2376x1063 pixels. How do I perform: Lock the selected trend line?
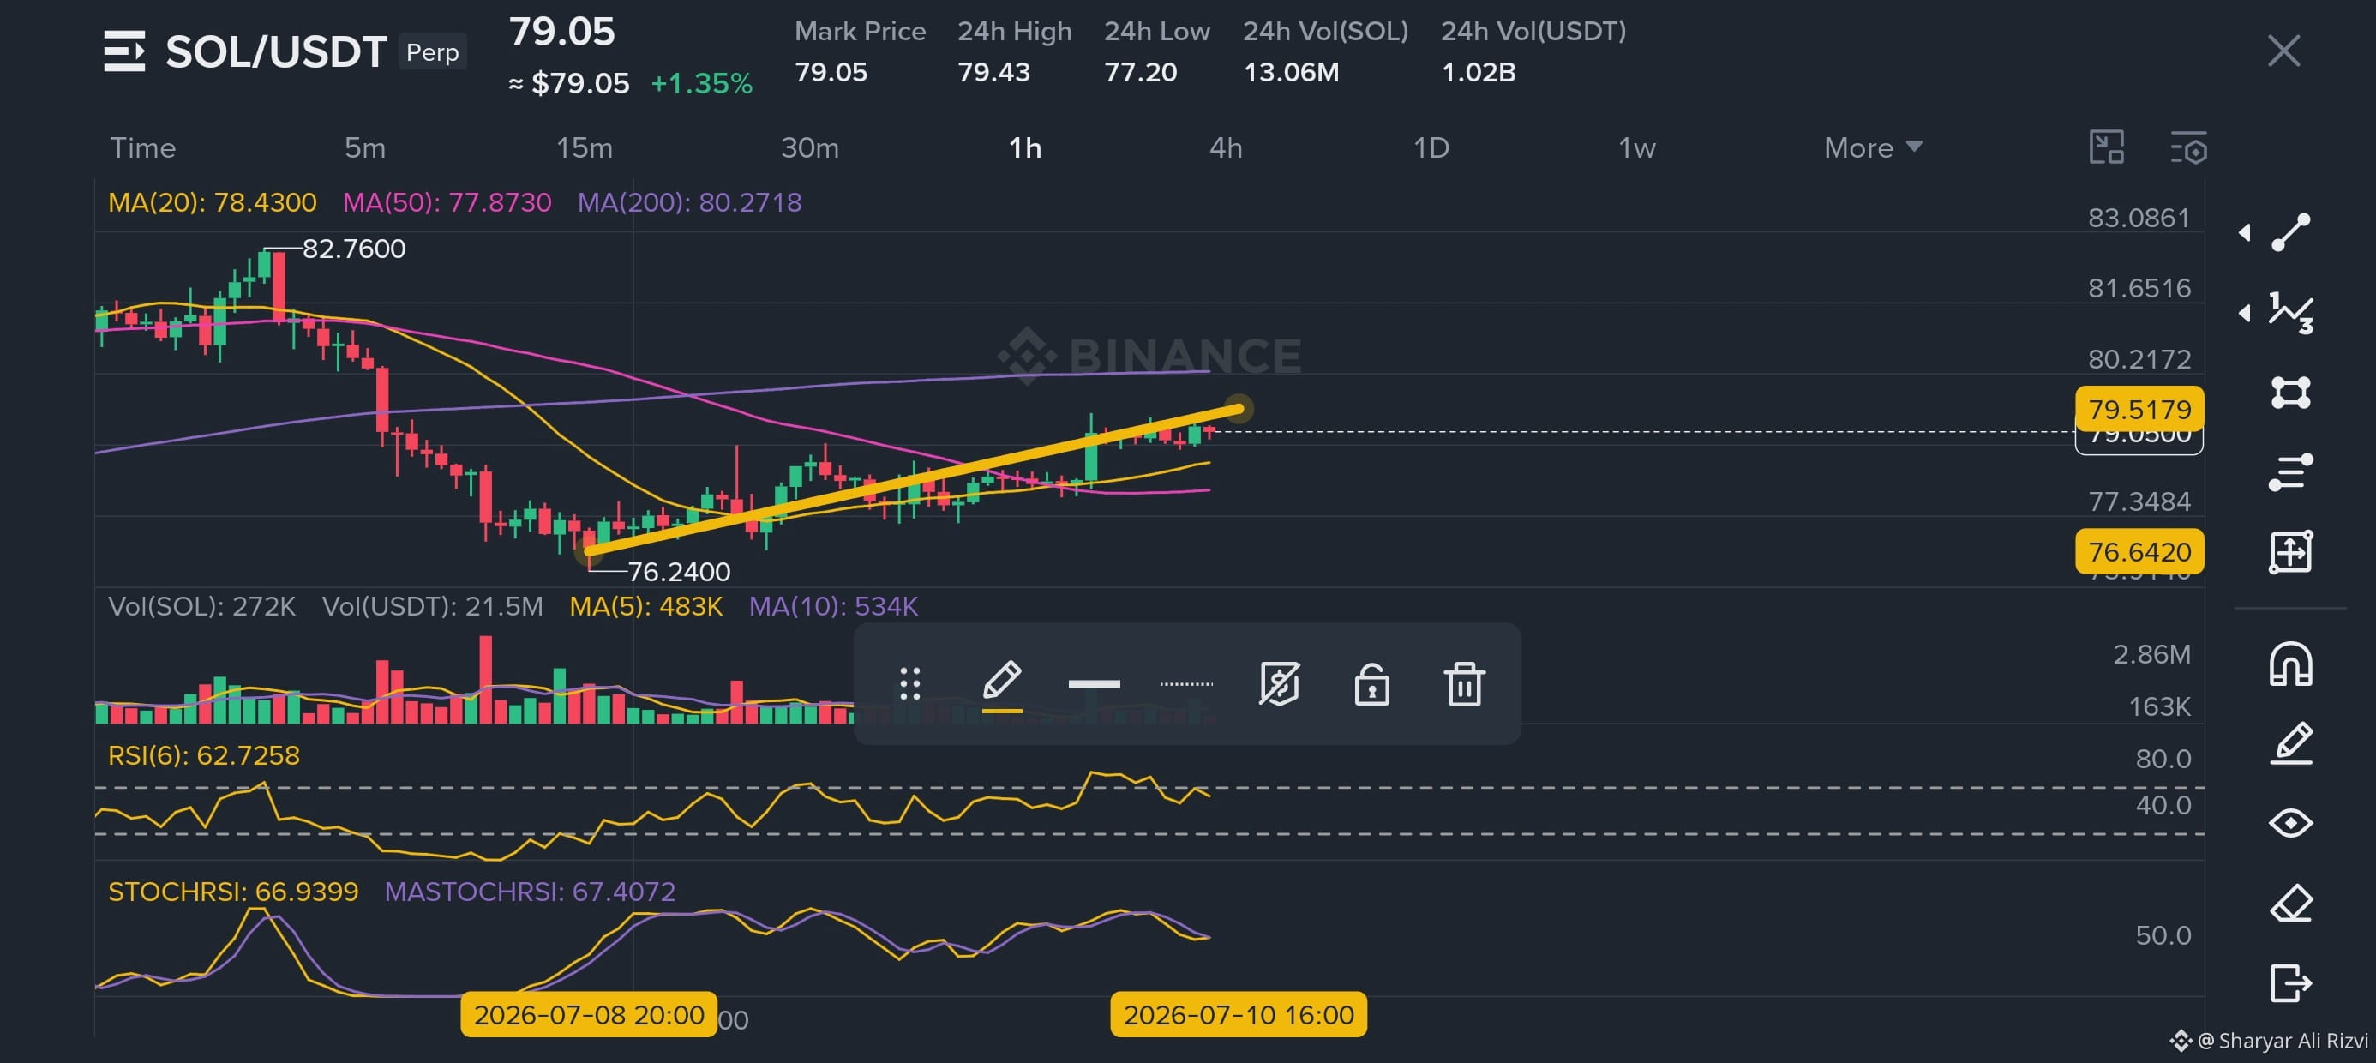coord(1371,684)
